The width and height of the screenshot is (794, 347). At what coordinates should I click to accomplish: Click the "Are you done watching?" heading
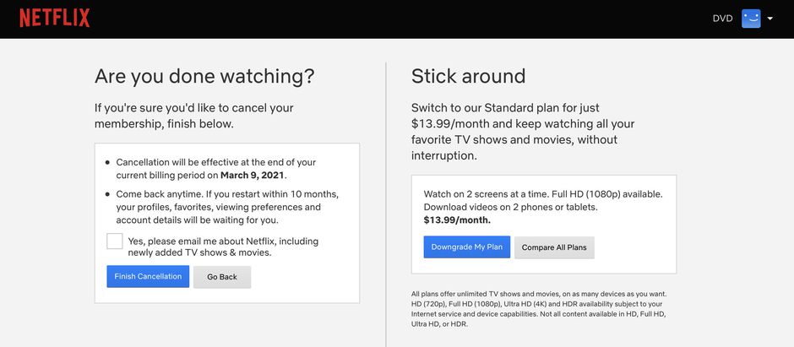tap(204, 76)
